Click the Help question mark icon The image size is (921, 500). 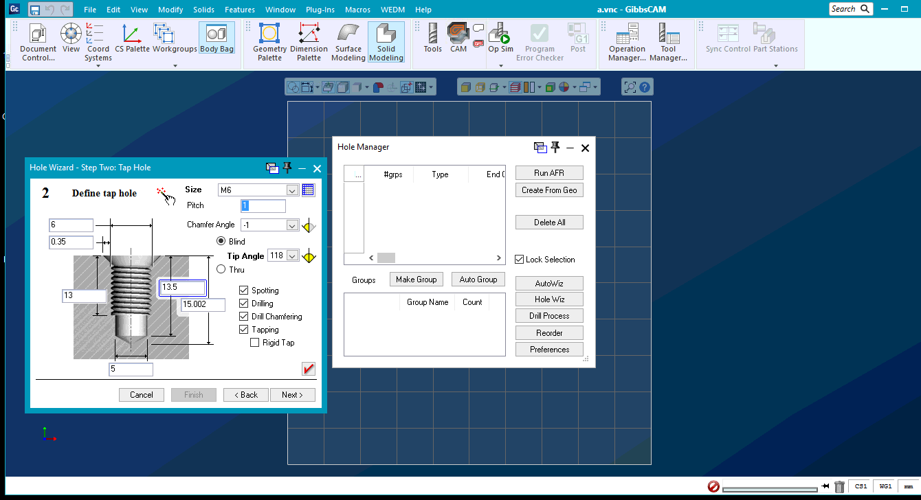645,87
